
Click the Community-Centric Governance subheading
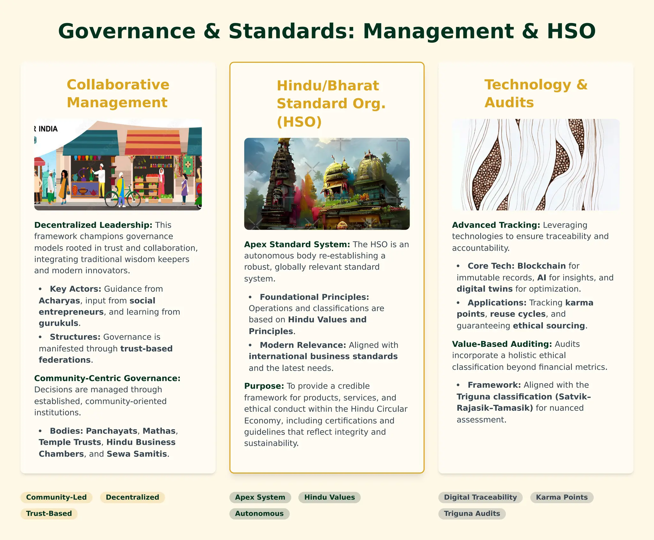coord(107,378)
